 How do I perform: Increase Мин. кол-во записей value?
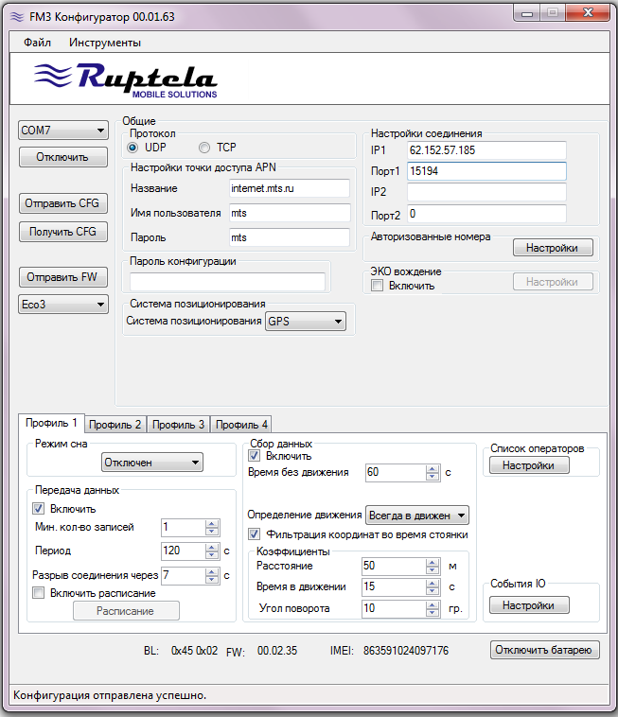212,524
